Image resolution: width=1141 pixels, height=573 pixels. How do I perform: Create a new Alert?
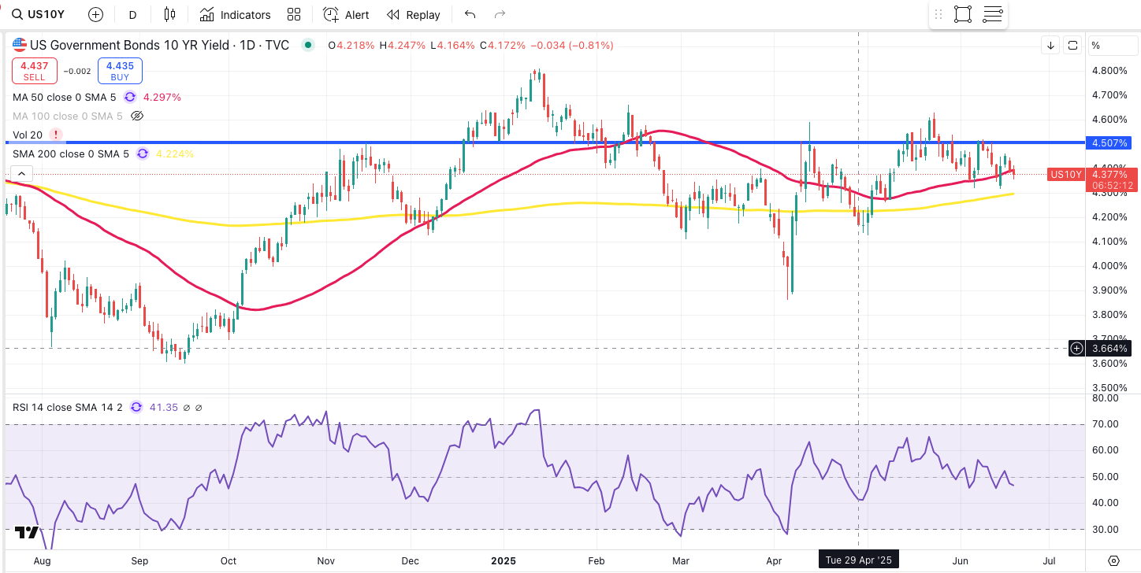[x=346, y=15]
